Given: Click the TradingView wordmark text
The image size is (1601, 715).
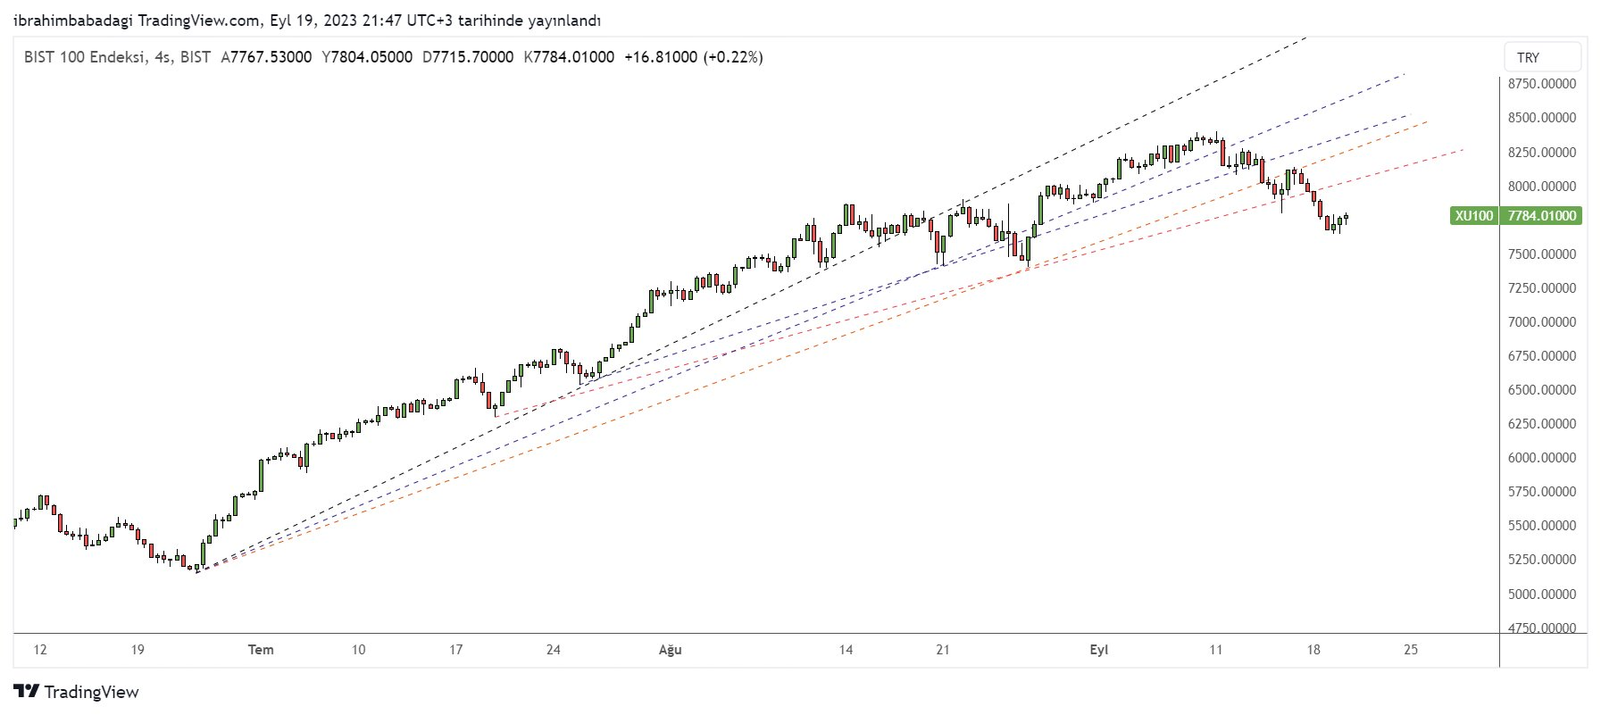Looking at the screenshot, I should [x=92, y=692].
